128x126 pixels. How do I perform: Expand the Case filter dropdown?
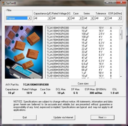click(77, 18)
